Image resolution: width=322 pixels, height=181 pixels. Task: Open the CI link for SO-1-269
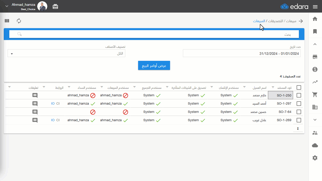(x=58, y=120)
